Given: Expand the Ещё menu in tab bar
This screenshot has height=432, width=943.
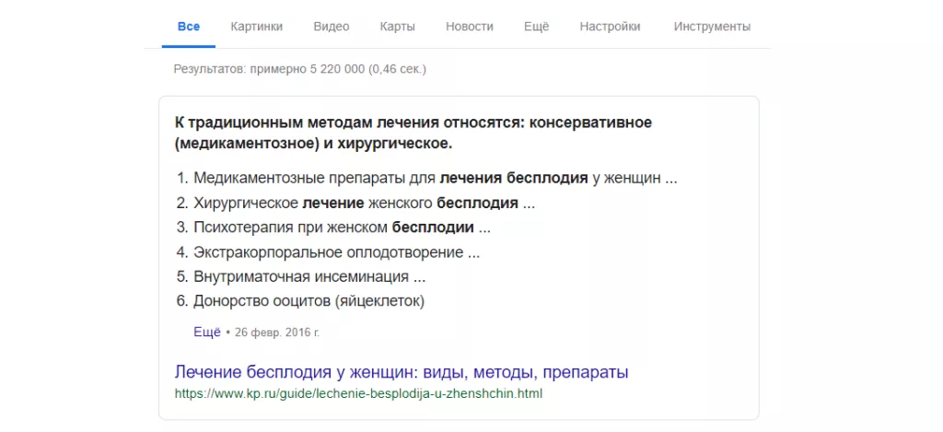Looking at the screenshot, I should 537,27.
